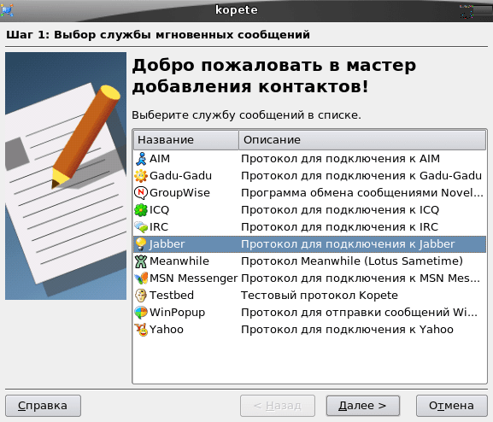The height and width of the screenshot is (422, 493).
Task: Select the ICQ green flower icon
Action: pyautogui.click(x=141, y=210)
